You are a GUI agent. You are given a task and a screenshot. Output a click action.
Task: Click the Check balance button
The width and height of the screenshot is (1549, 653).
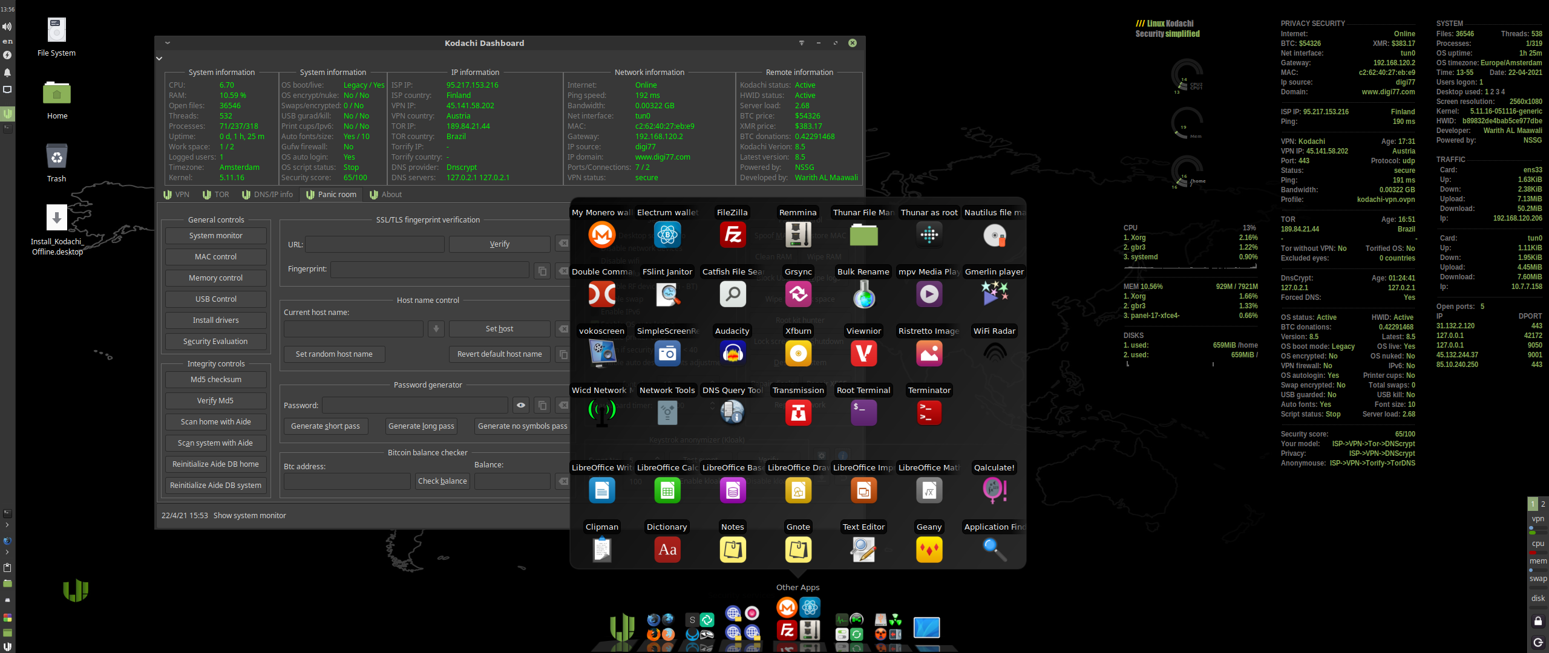point(442,481)
